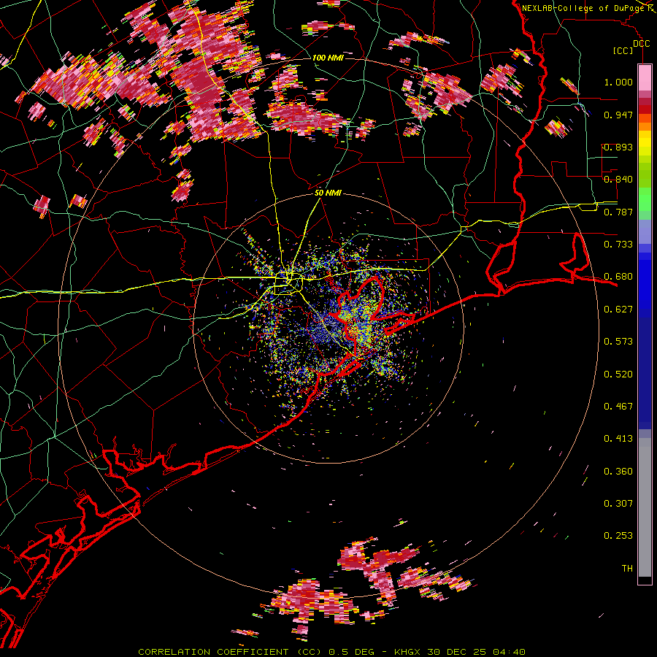
Task: Select the 0.467 scale value
Action: click(618, 407)
